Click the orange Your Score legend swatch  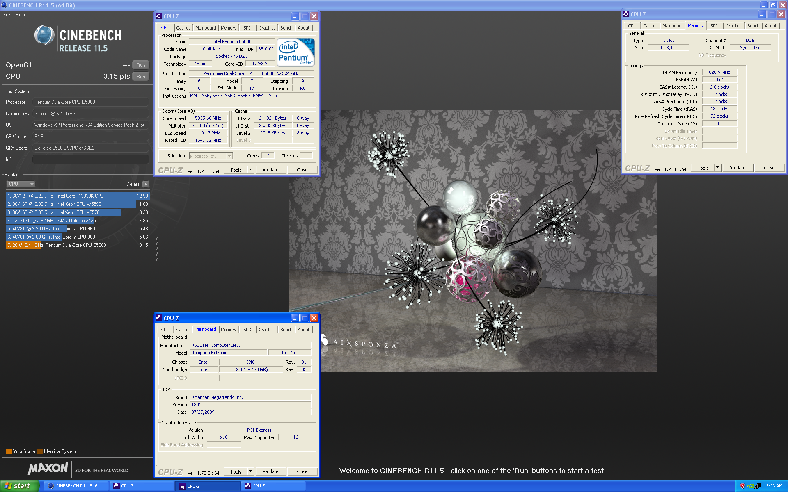pyautogui.click(x=9, y=451)
